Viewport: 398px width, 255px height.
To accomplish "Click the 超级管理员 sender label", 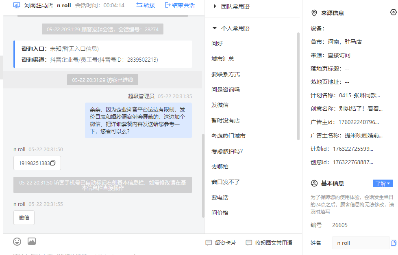I will pyautogui.click(x=141, y=96).
